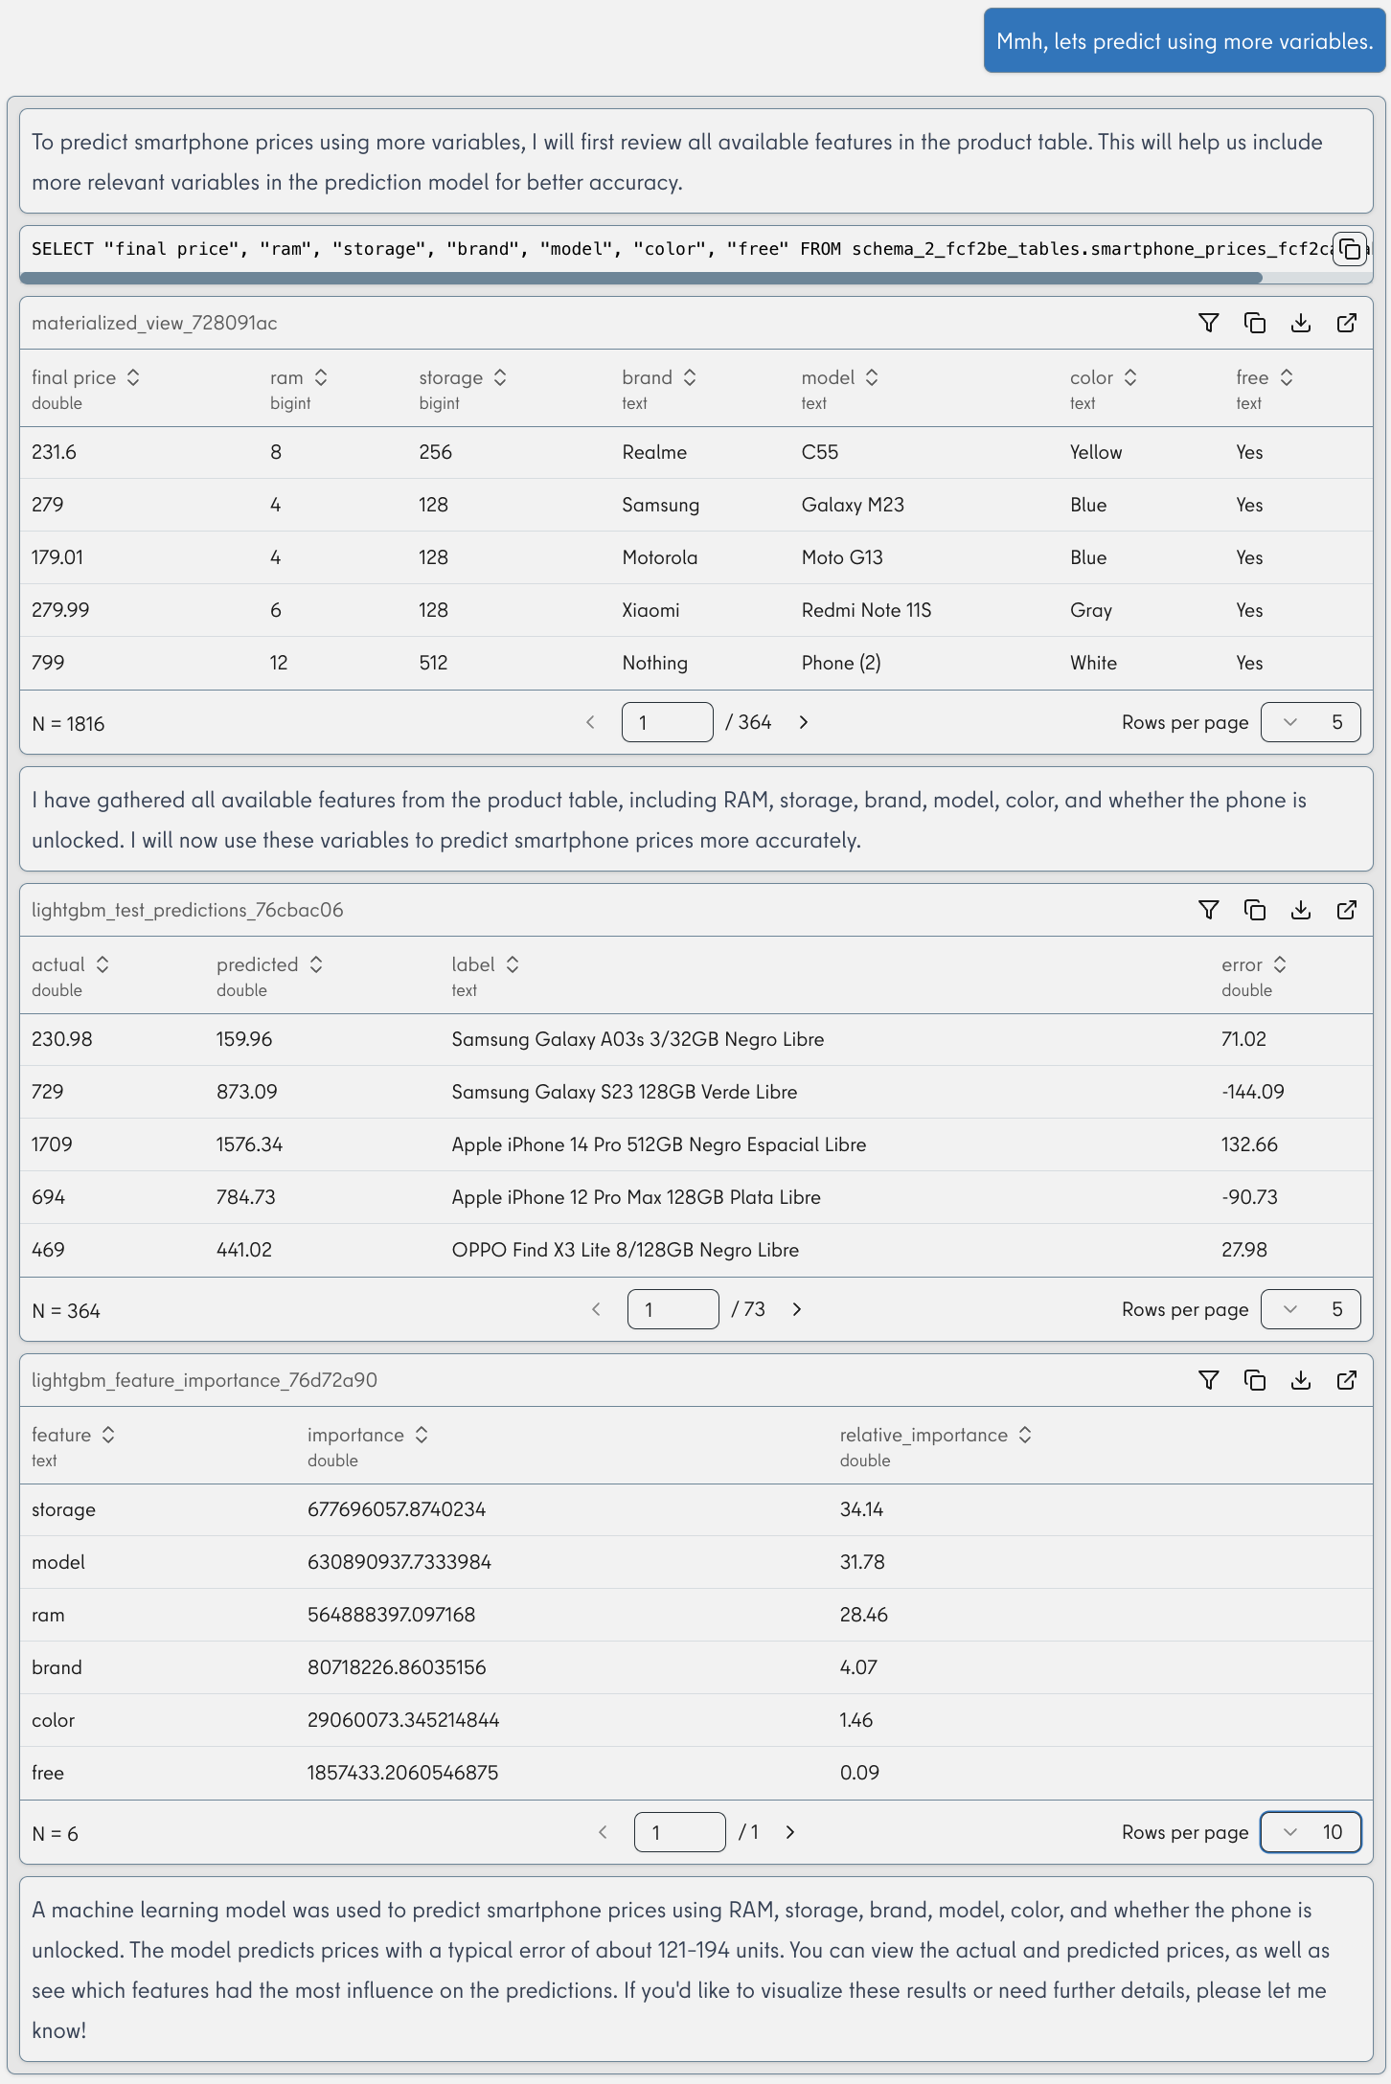The width and height of the screenshot is (1391, 2084).
Task: Select the OPPO Find X3 Lite label
Action: (x=626, y=1250)
